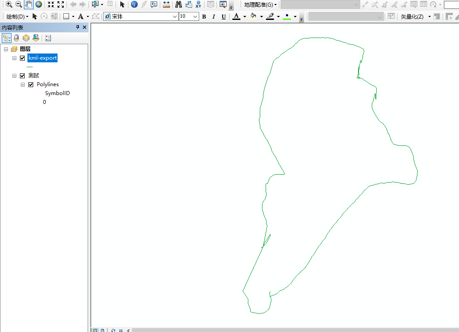Pin the 内容列表 panel with auto-hide
This screenshot has width=459, height=332.
pos(77,27)
